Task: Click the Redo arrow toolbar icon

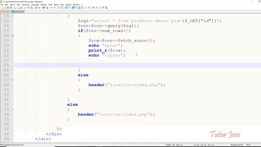Action: click(x=40, y=8)
